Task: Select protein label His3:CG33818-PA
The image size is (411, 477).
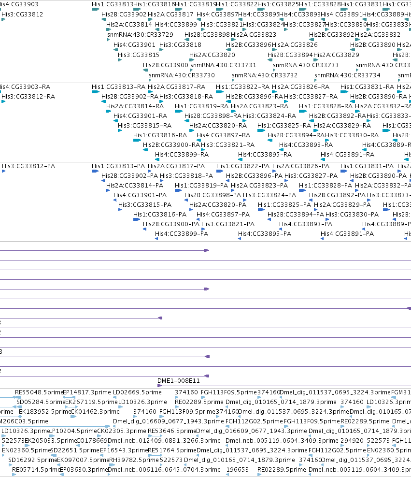Action: click(x=186, y=176)
